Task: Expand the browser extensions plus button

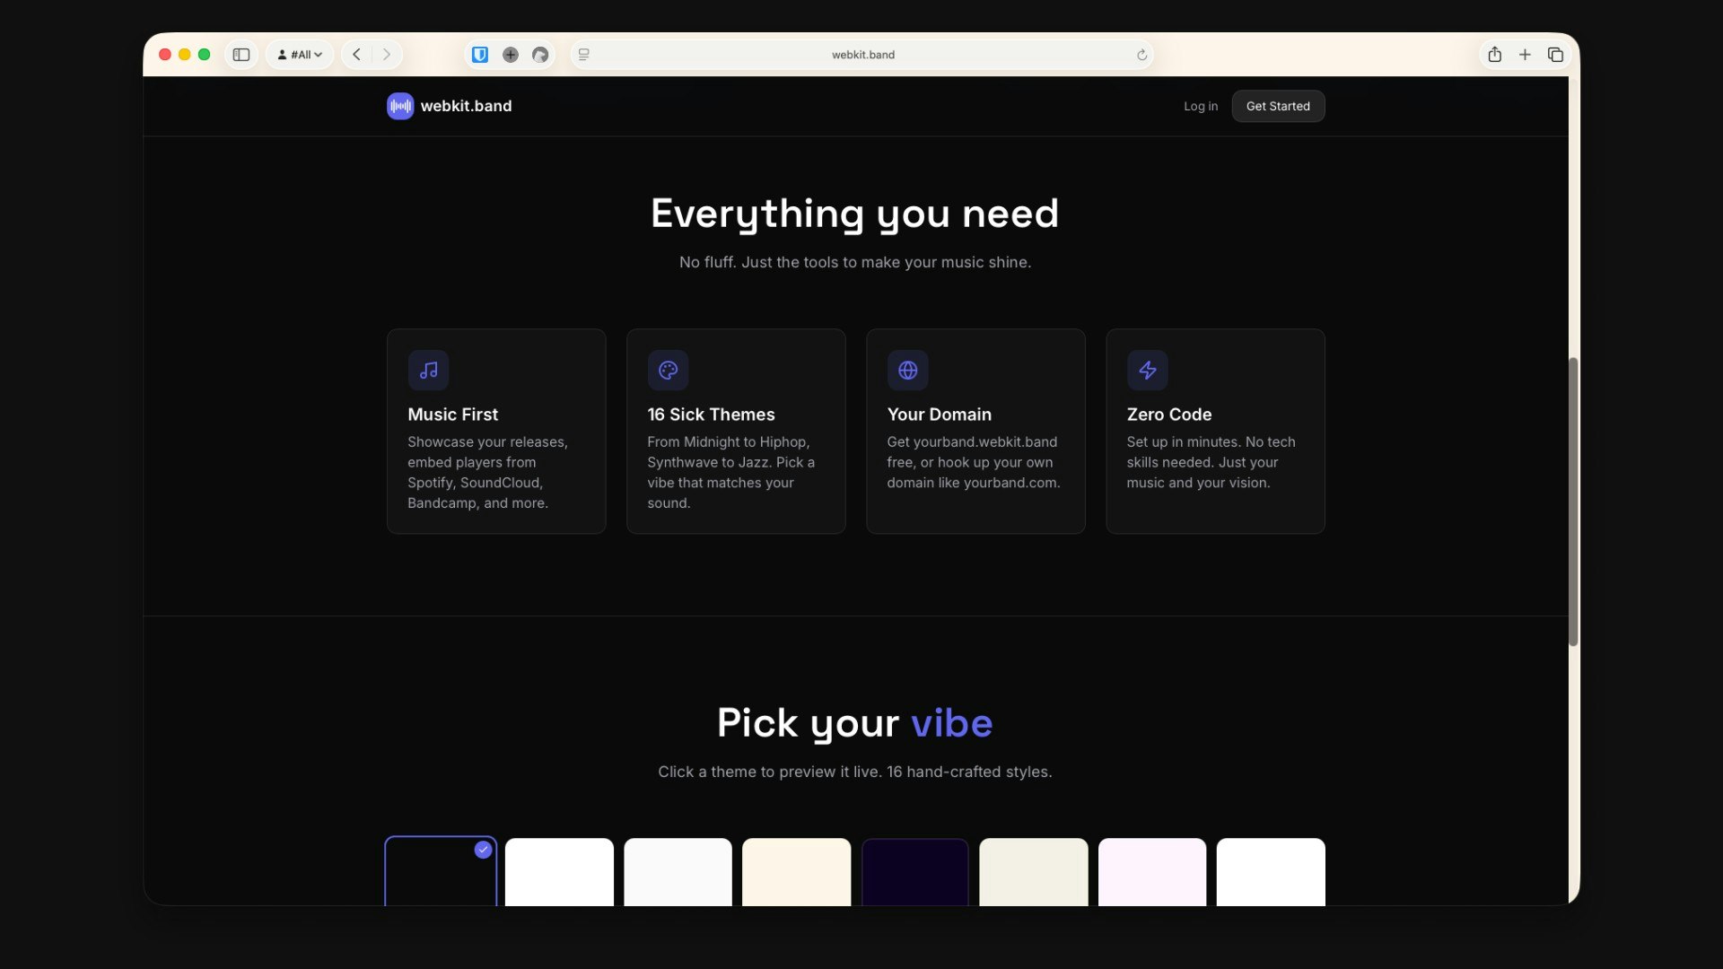Action: click(x=511, y=54)
